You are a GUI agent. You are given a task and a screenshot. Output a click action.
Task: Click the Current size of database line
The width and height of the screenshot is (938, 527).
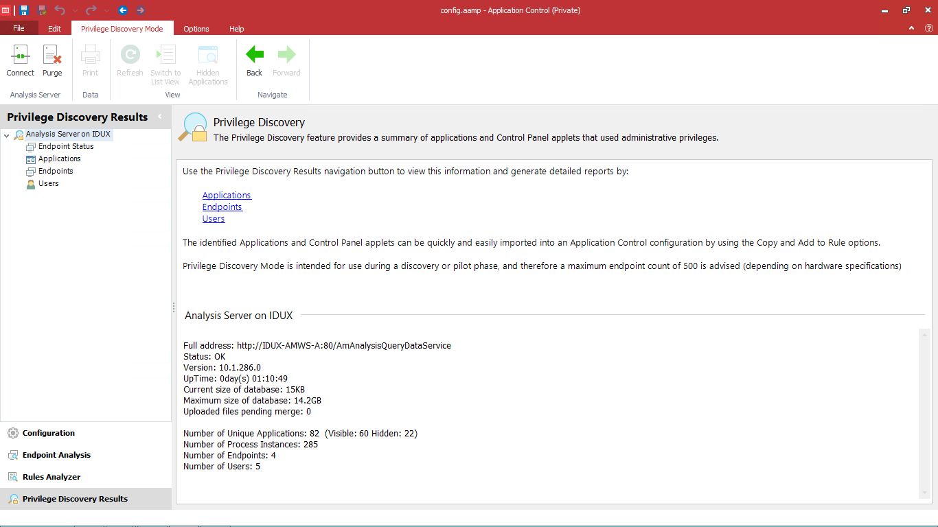244,390
